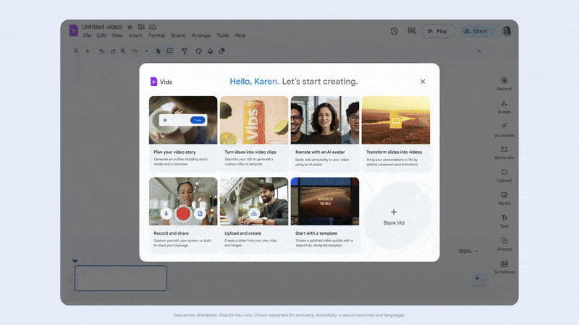Open the Insert menu
Viewport: 579px width, 325px height.
pos(135,35)
